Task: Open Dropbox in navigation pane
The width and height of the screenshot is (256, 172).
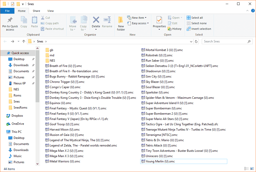Action: click(15, 116)
